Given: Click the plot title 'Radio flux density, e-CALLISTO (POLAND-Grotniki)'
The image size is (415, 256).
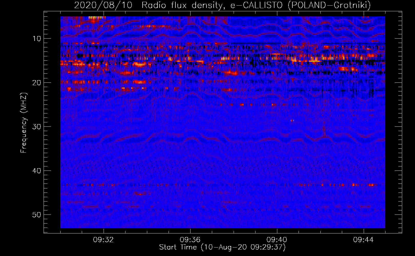Looking at the screenshot, I should pyautogui.click(x=256, y=5).
